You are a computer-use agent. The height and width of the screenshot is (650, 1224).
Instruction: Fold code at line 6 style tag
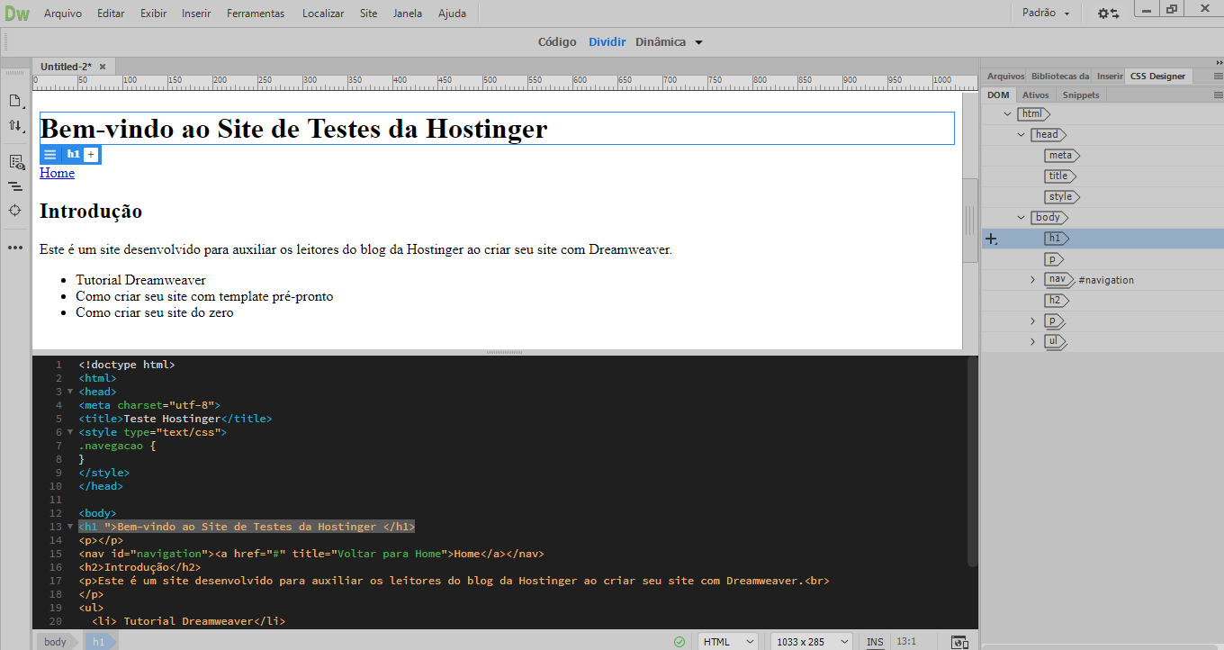pyautogui.click(x=70, y=432)
